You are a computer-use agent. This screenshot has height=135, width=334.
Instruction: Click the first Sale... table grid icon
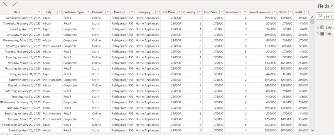[322, 27]
